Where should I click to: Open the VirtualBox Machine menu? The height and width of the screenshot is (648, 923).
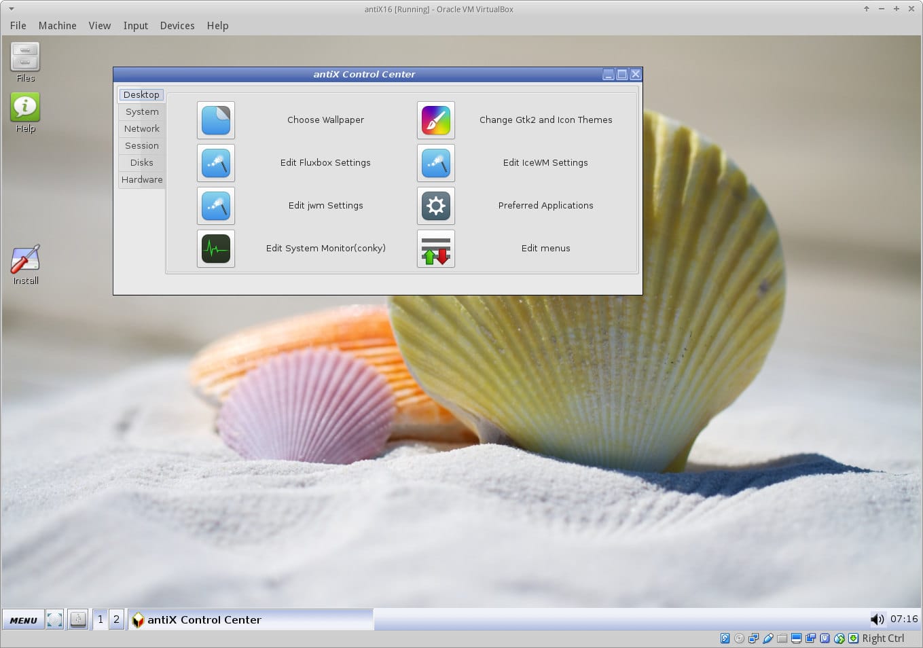57,26
